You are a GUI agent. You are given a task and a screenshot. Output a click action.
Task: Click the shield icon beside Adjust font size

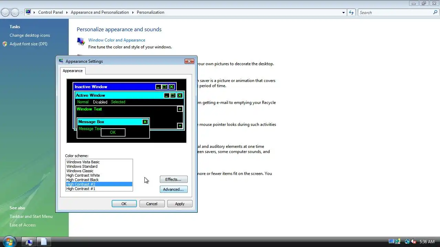pos(5,44)
